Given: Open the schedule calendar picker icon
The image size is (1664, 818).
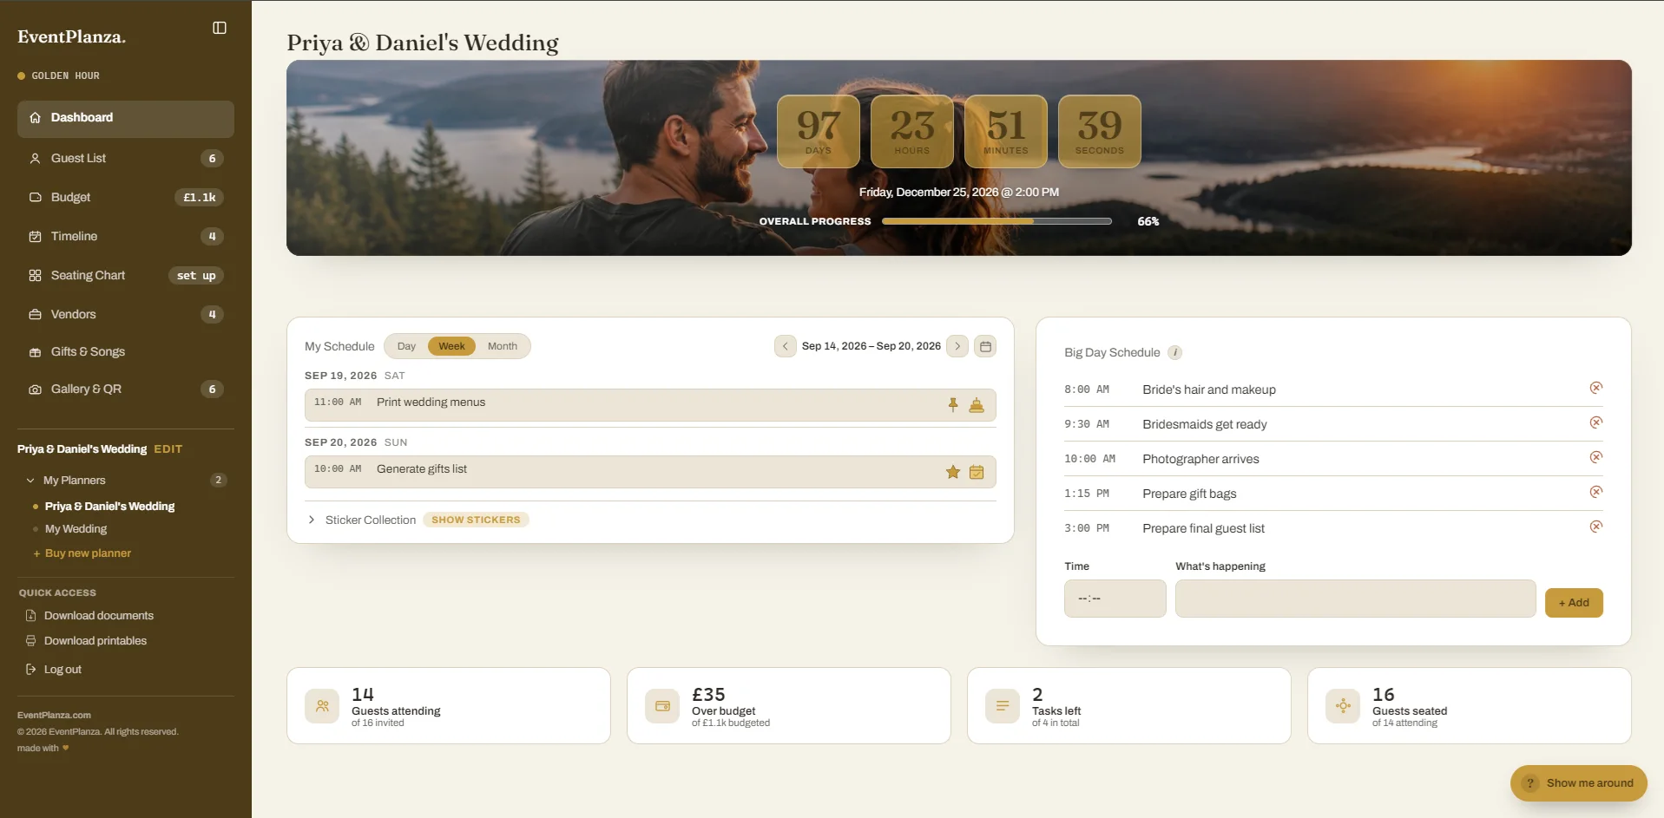Looking at the screenshot, I should coord(985,346).
